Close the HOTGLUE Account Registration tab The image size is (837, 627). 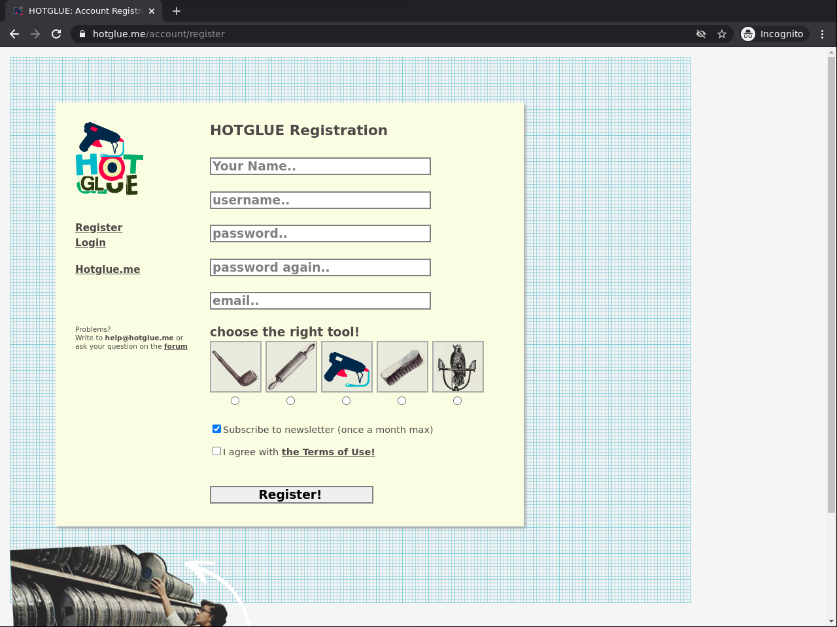click(x=152, y=11)
